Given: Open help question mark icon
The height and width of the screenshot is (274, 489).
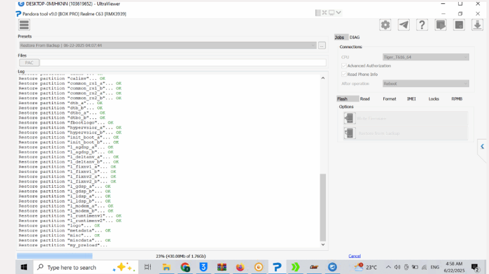Looking at the screenshot, I should [x=422, y=25].
